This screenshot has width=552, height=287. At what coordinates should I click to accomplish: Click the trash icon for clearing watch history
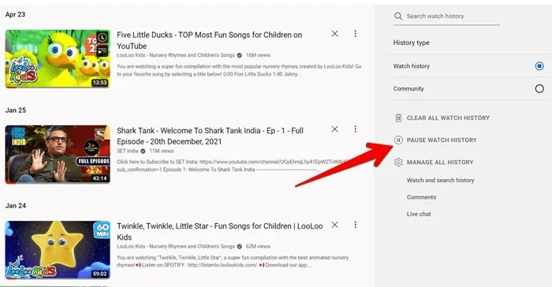pos(398,118)
